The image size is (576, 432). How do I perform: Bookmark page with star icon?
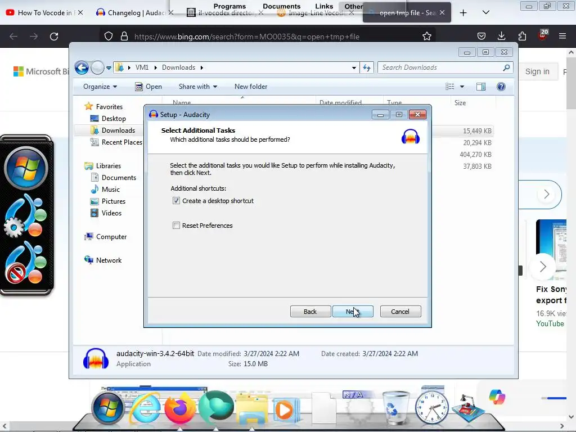[x=426, y=37]
